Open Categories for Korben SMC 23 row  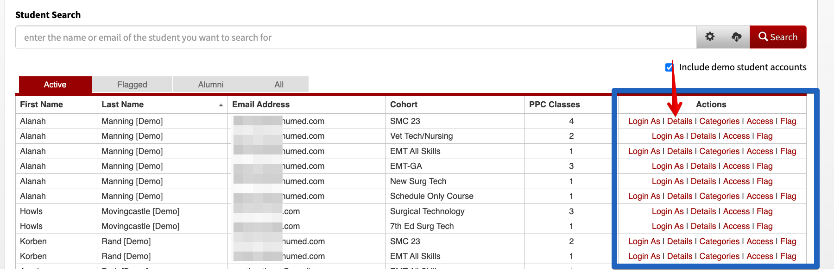point(720,241)
